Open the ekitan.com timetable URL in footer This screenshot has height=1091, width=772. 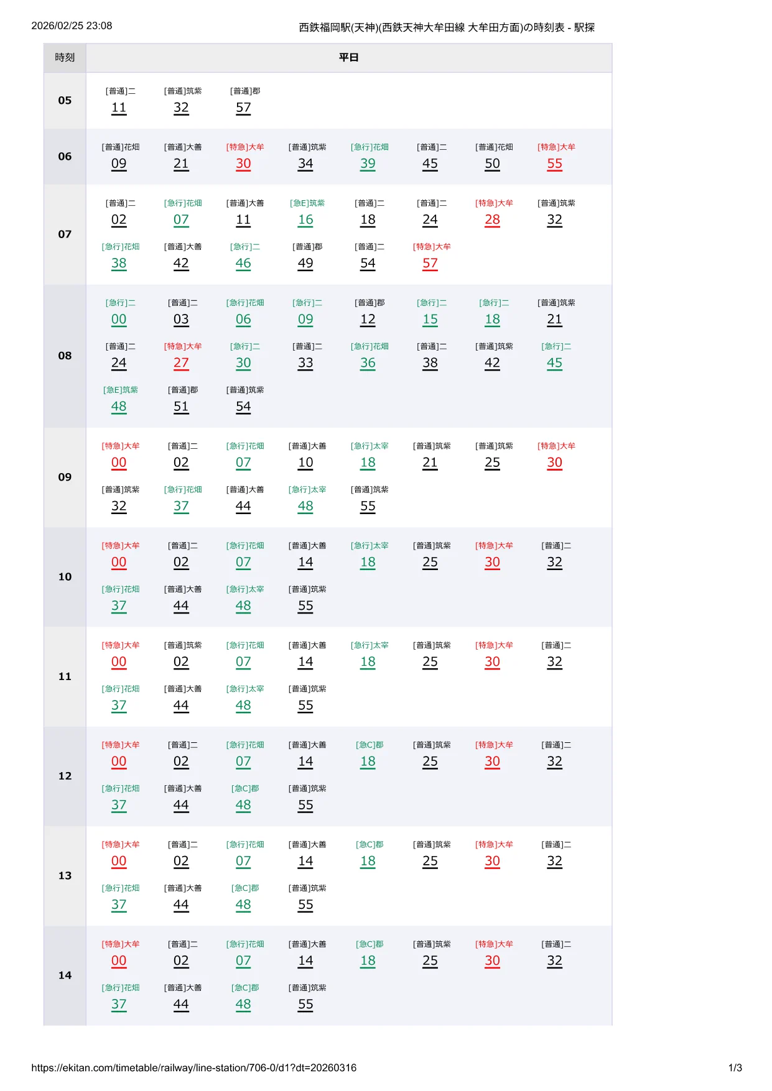click(x=194, y=1068)
